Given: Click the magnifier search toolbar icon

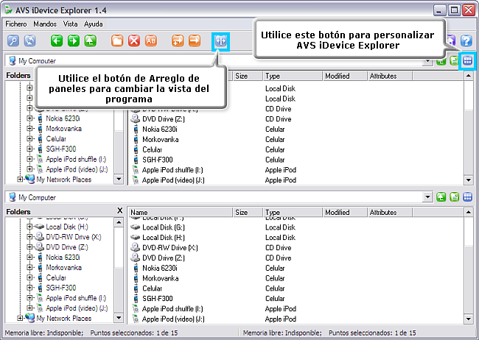Looking at the screenshot, I should [x=13, y=40].
